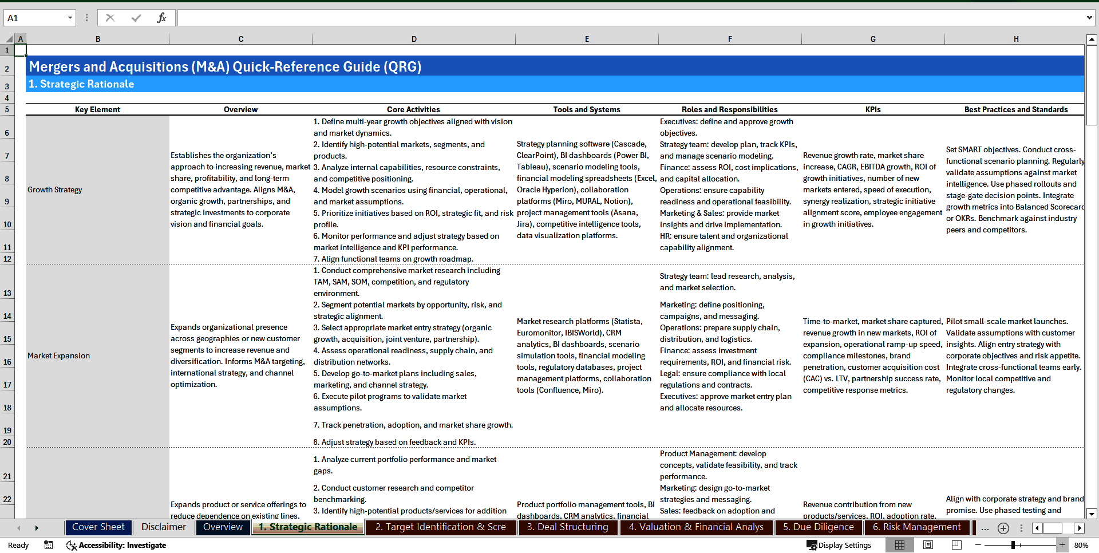Open the Name Box dropdown
The height and width of the screenshot is (553, 1099).
[x=71, y=18]
